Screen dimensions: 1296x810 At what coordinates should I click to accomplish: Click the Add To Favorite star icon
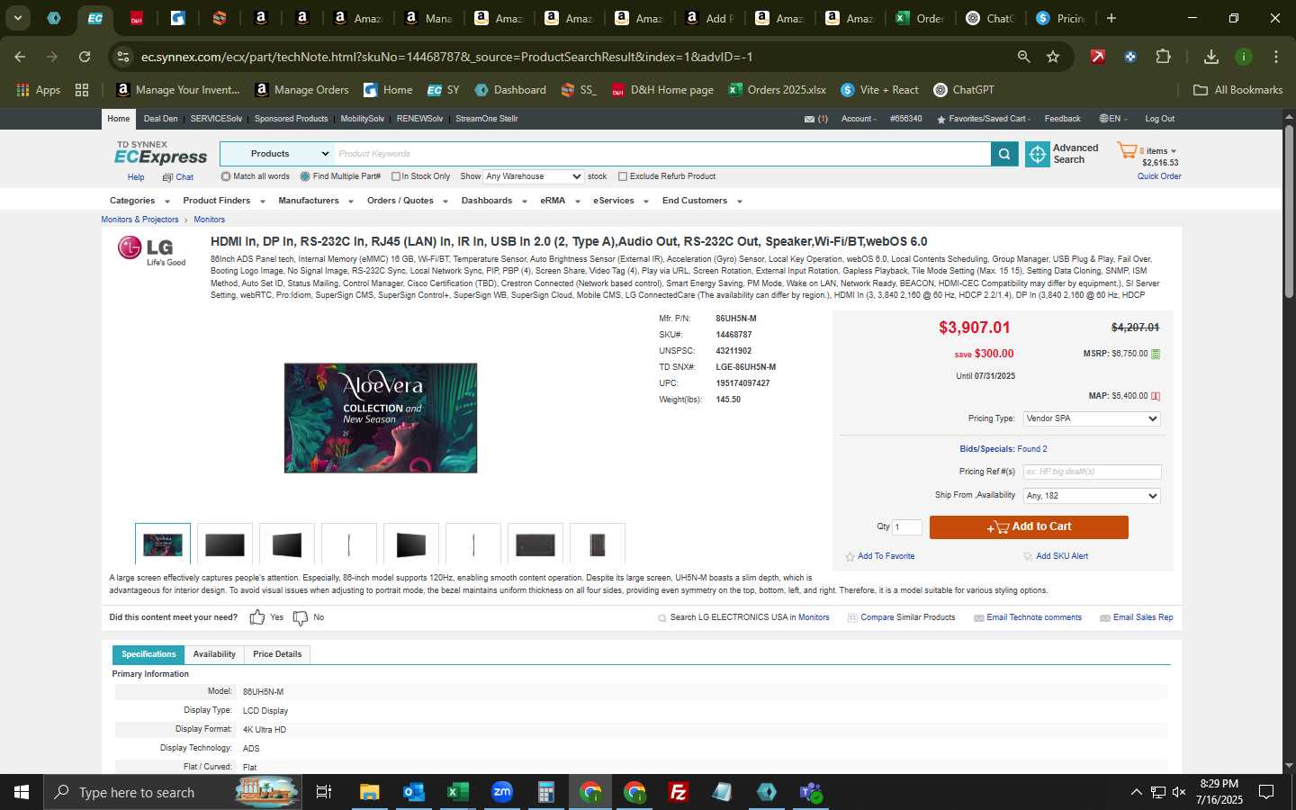coord(850,556)
